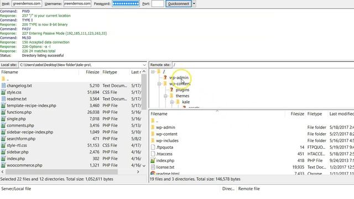Click the Quickconnect button

[x=178, y=4]
